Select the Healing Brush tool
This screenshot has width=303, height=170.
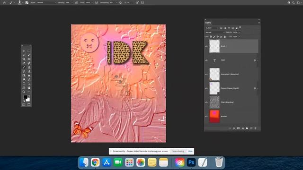coord(29,63)
